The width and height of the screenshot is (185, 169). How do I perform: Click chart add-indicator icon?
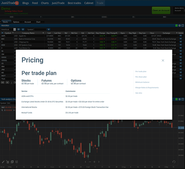click(12, 162)
